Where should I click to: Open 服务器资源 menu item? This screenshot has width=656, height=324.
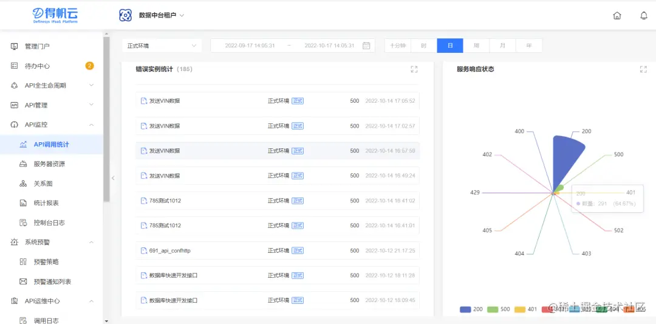[52, 164]
